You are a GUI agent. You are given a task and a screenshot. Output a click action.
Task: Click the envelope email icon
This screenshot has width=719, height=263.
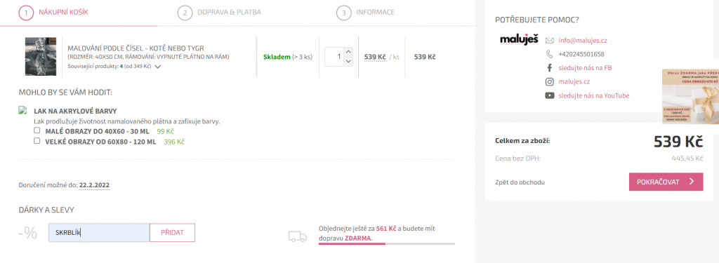coord(549,40)
